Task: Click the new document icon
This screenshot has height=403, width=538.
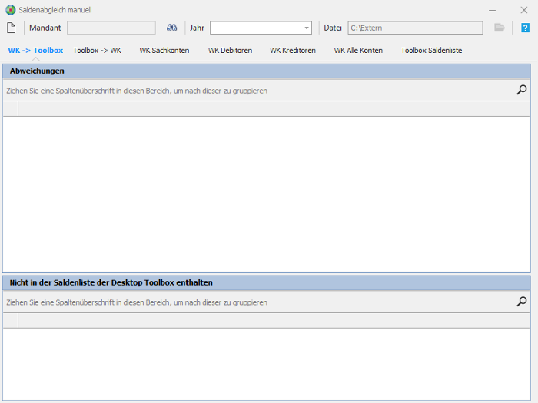Action: coord(12,28)
